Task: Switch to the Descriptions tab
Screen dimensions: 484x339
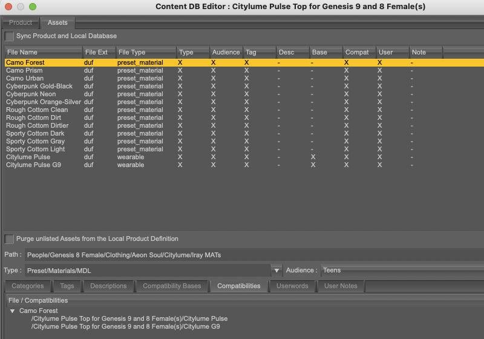Action: (x=108, y=286)
